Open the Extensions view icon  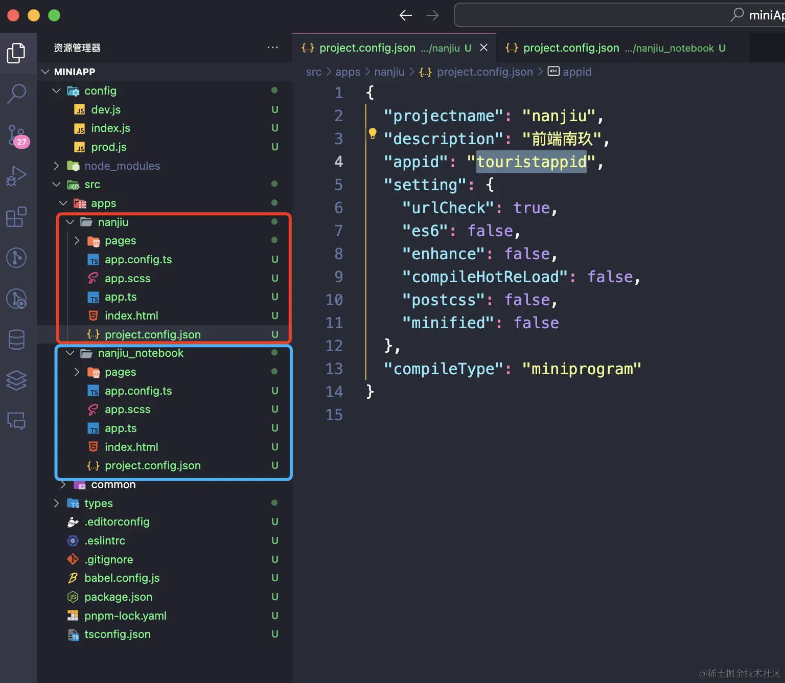click(16, 217)
